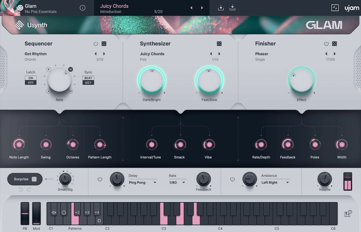Click the Synthesizer dice randomize icon
The width and height of the screenshot is (361, 232).
pos(219,44)
